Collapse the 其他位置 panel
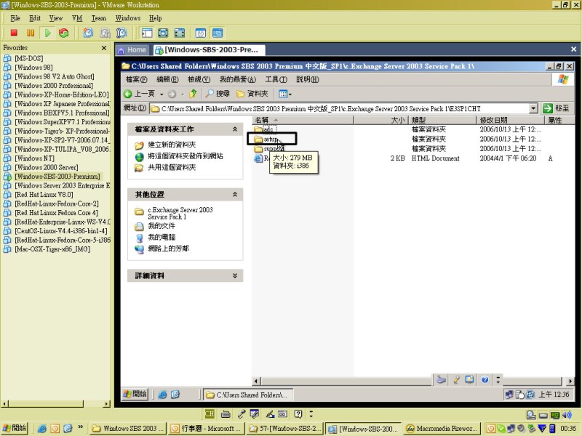Screen dimensions: 582x436 click(234, 194)
